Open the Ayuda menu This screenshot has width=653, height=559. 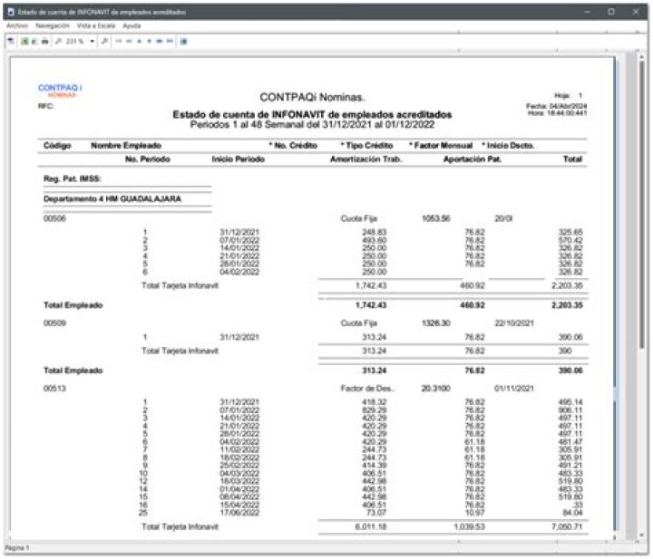click(x=132, y=25)
